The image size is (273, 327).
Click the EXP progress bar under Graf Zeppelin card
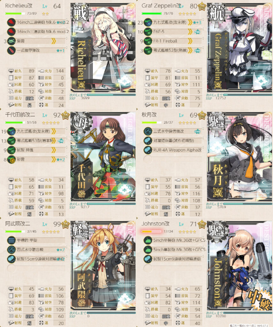pyautogui.click(x=247, y=95)
